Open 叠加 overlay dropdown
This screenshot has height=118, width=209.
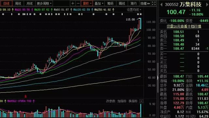click(x=99, y=4)
